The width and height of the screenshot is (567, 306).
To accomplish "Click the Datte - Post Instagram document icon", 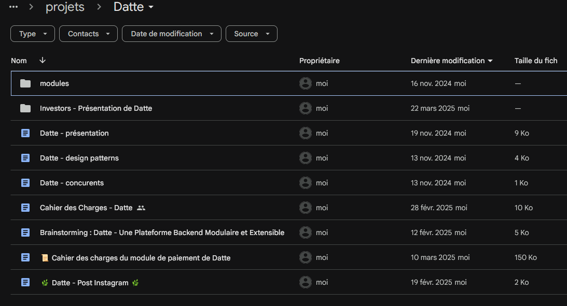I will coord(25,282).
